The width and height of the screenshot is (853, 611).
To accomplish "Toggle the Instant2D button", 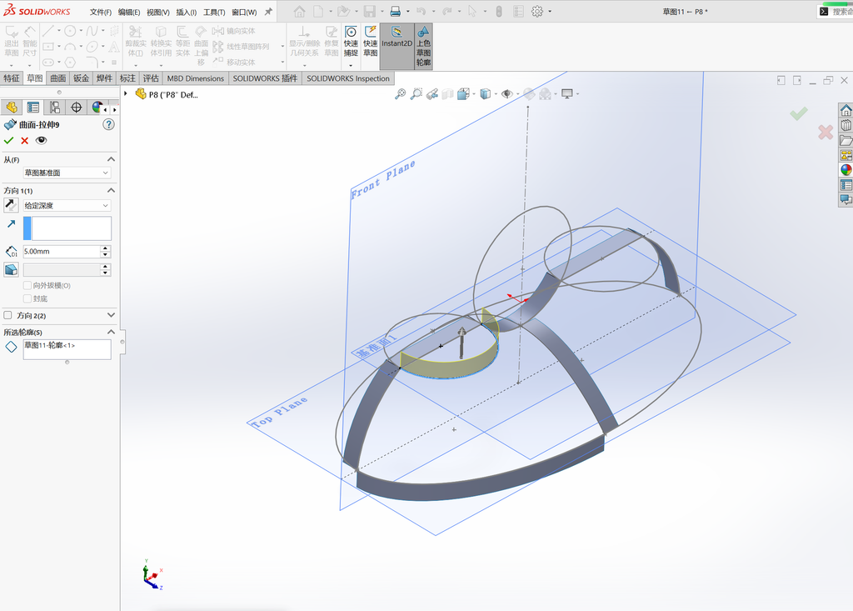I will pos(397,46).
